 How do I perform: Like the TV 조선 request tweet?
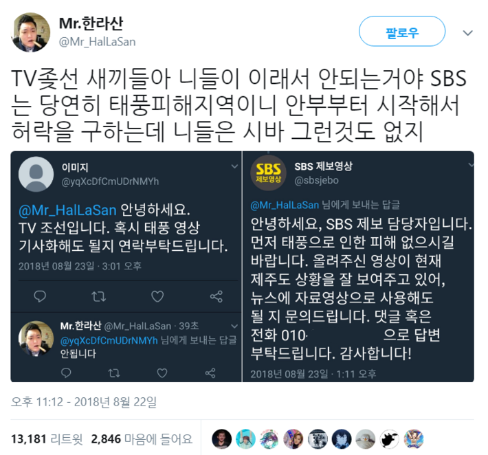157,296
